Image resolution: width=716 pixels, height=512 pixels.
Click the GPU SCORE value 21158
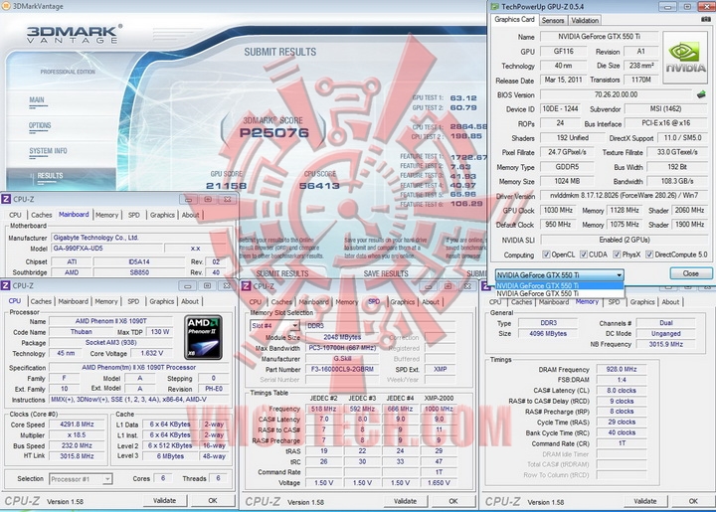(x=226, y=186)
